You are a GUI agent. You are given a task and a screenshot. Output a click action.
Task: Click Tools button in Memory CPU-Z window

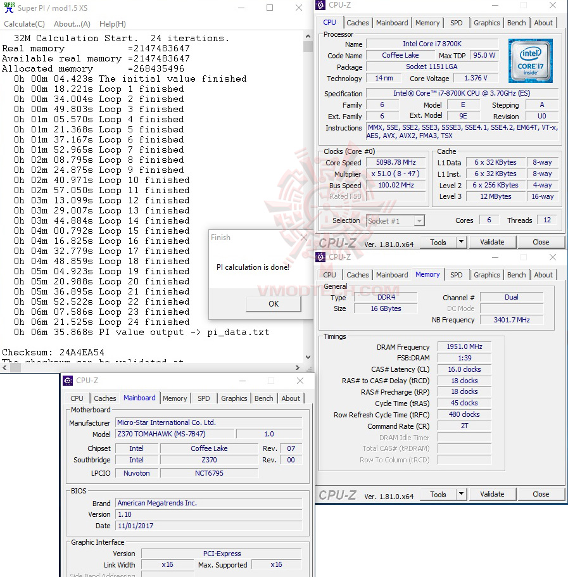tap(438, 494)
